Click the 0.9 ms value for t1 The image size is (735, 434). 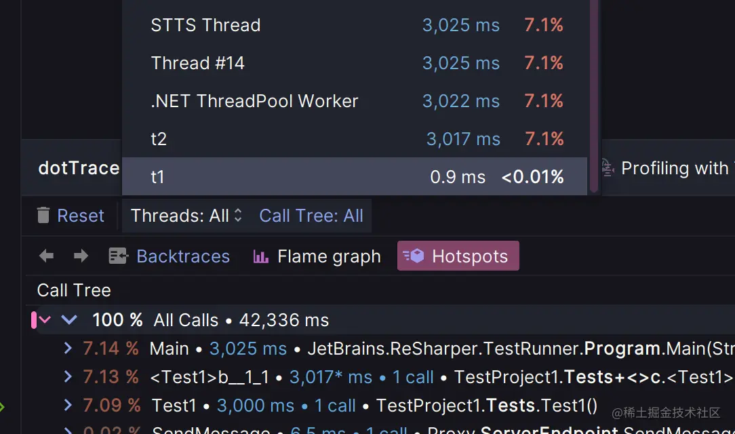click(x=458, y=177)
